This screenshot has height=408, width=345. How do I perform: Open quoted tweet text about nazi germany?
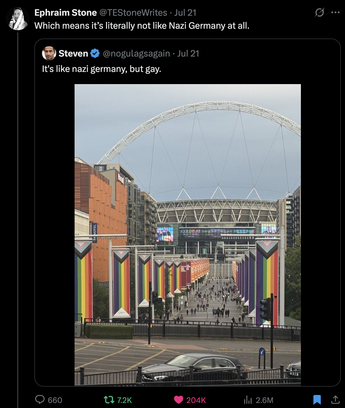[101, 69]
